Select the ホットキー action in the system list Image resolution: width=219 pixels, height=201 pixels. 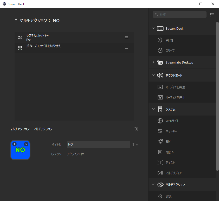pos(171,131)
